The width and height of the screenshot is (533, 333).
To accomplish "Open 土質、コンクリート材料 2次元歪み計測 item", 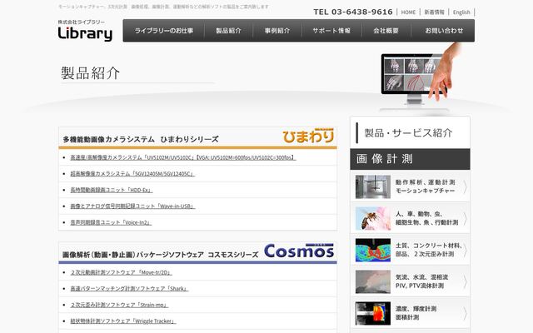I will tap(410, 250).
